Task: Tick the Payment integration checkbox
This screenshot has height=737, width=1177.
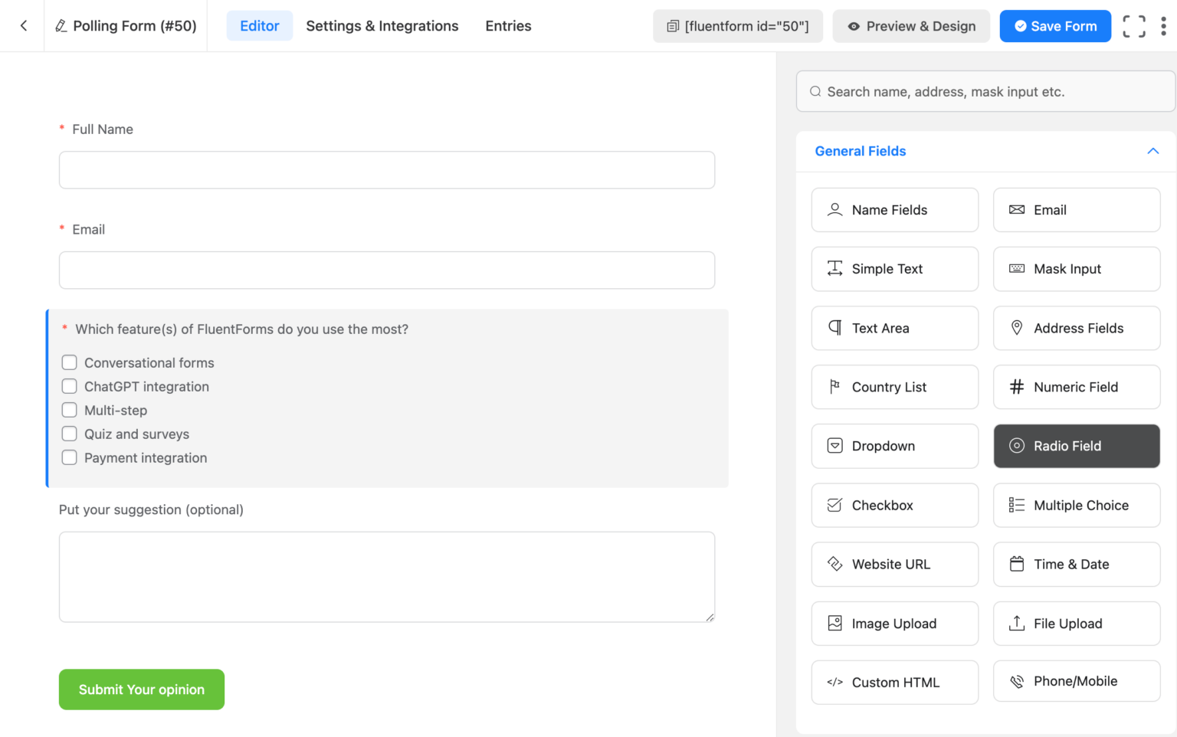Action: [69, 457]
